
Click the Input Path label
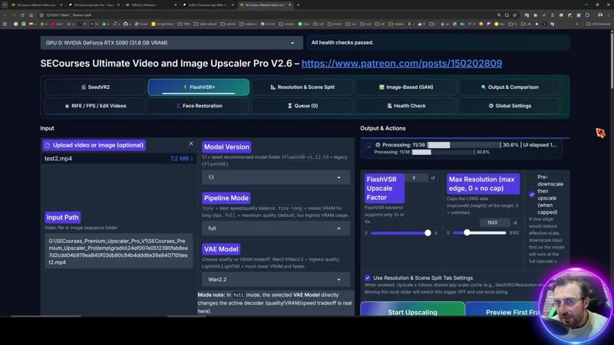coord(63,218)
